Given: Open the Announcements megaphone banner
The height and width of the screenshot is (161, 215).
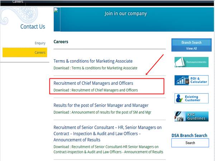Looking at the screenshot, I should [191, 62].
